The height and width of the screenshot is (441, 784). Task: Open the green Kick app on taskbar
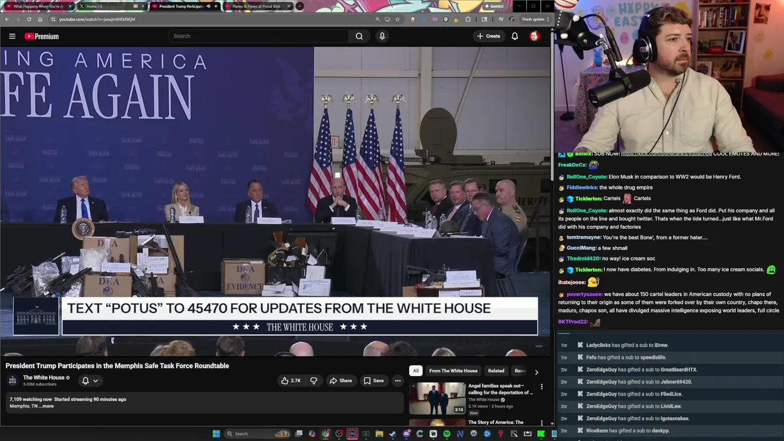pos(541,434)
